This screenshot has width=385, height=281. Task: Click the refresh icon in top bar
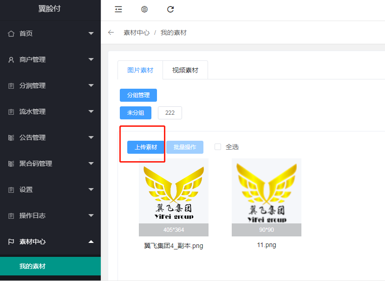click(x=170, y=9)
